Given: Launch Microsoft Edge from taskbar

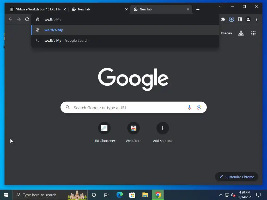Looking at the screenshot, I should pos(119,195).
